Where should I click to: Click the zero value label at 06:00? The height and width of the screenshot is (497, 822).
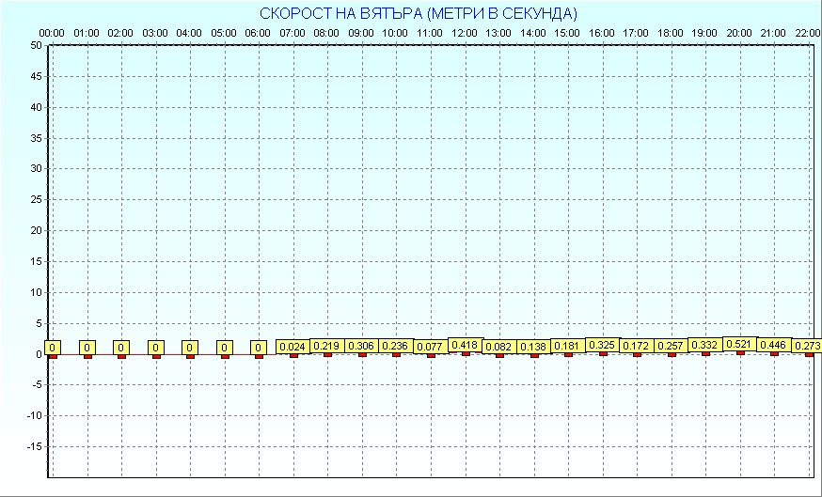click(259, 348)
